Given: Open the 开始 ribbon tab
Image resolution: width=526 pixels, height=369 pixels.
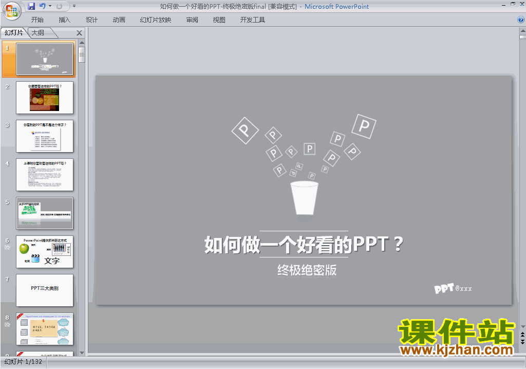Looking at the screenshot, I should [x=37, y=20].
